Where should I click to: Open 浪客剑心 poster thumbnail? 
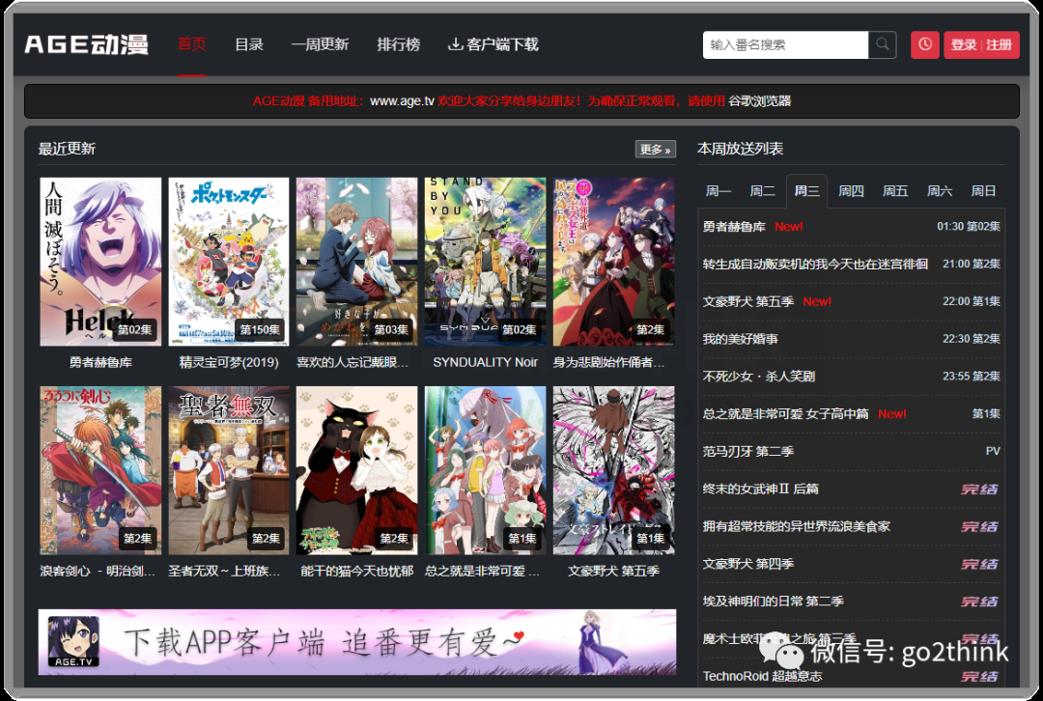point(100,470)
